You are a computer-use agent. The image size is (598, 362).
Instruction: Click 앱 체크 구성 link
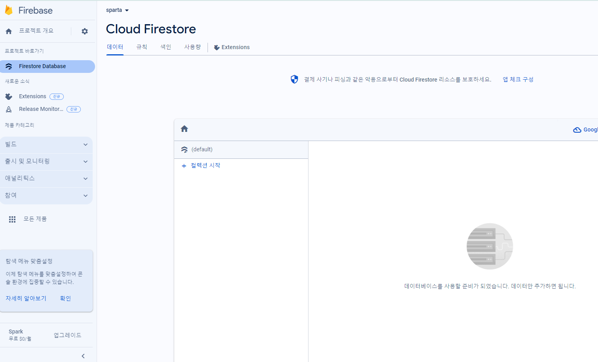(x=518, y=79)
